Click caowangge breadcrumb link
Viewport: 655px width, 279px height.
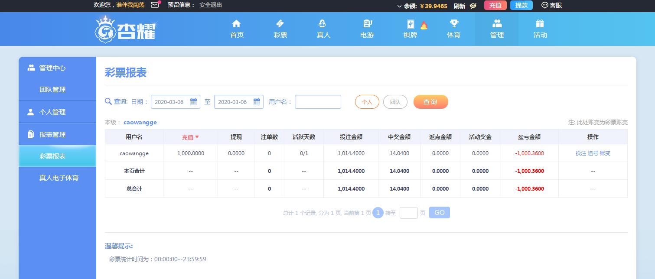140,123
